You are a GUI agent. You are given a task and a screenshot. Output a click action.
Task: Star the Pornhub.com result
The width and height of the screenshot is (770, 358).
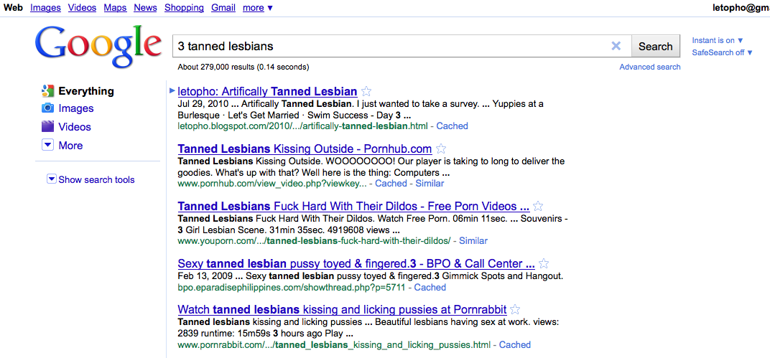click(x=441, y=149)
